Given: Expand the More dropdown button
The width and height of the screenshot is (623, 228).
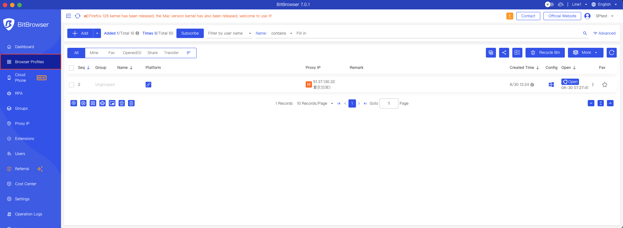Looking at the screenshot, I should coord(586,53).
